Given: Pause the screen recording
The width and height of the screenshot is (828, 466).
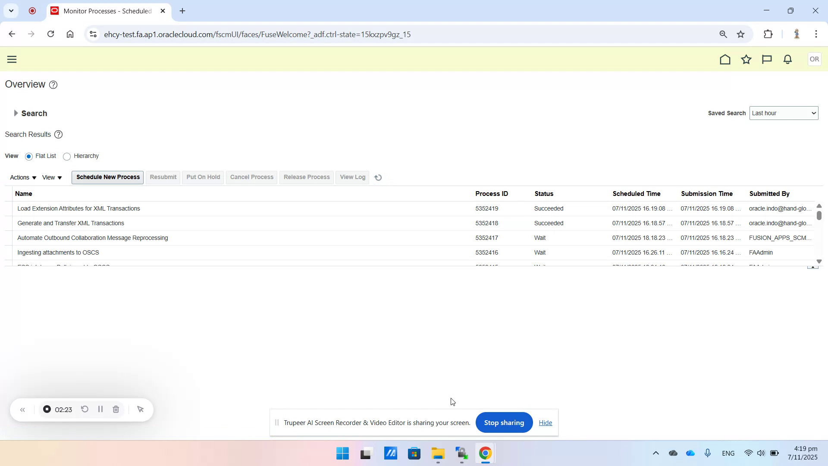Looking at the screenshot, I should point(100,409).
